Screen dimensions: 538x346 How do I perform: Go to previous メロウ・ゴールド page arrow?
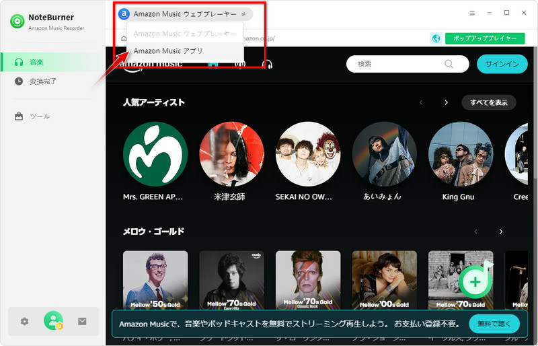click(x=475, y=232)
